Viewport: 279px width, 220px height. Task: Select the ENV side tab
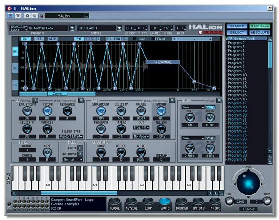[x=15, y=52]
